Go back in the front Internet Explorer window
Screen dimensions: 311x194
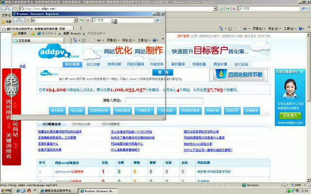(16, 20)
